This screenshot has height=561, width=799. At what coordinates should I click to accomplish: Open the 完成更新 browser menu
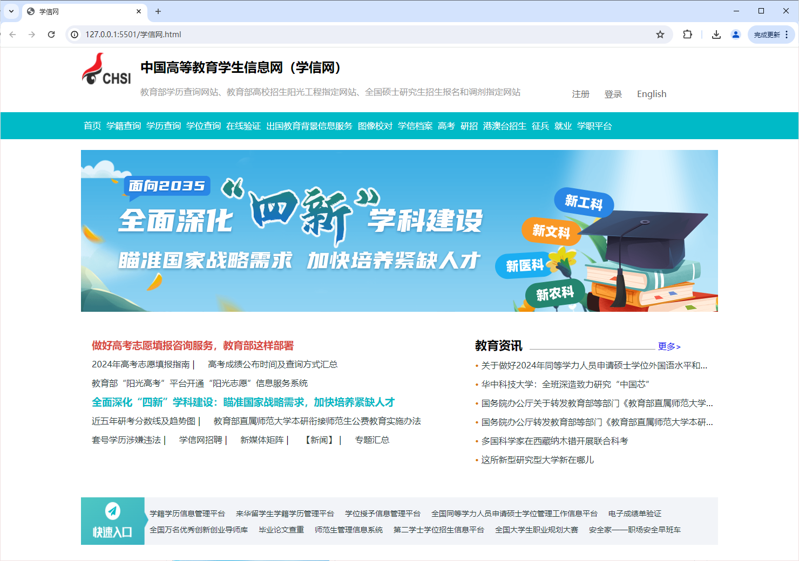[771, 35]
